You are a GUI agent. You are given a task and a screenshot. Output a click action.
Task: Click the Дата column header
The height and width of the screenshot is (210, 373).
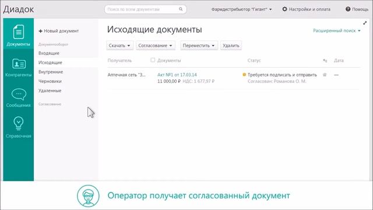point(339,61)
